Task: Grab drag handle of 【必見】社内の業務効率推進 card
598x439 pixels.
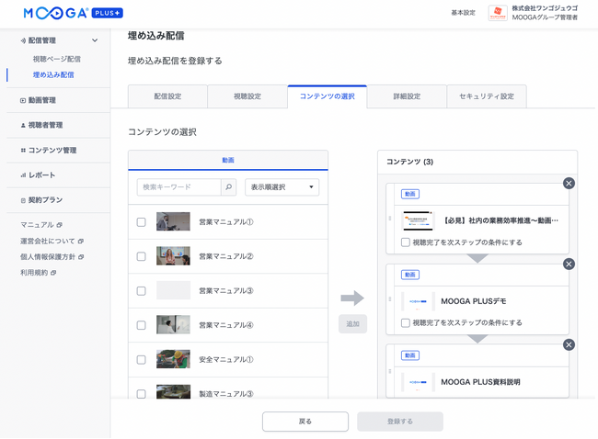Action: click(x=390, y=219)
